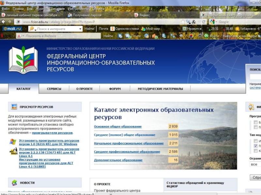
Task: Click the filter magnifier icon in right panel
Action: 251,107
